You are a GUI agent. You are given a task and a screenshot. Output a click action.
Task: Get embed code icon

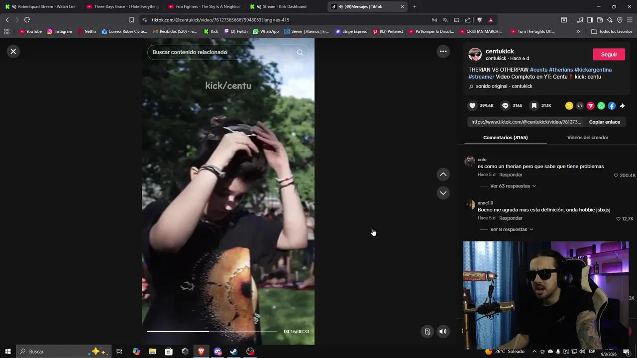pyautogui.click(x=580, y=105)
